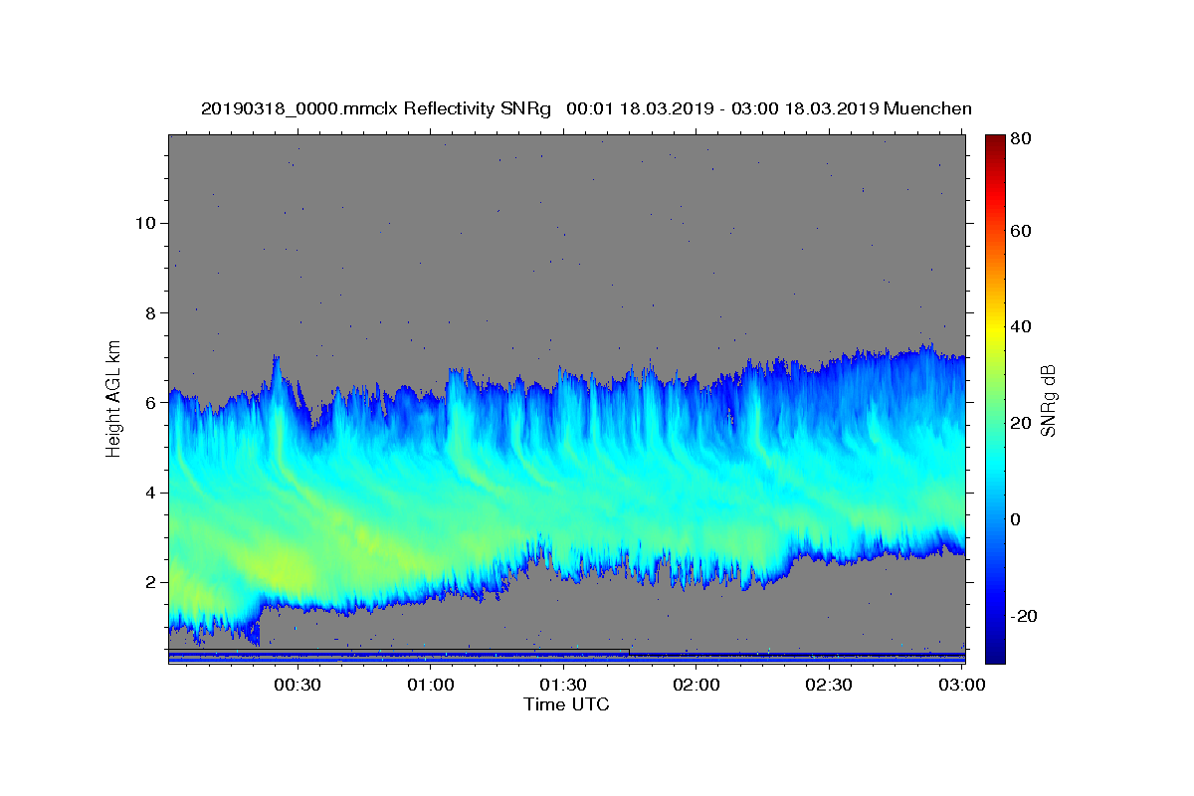
Task: Click the 01:00 time tick label
Action: coord(432,686)
